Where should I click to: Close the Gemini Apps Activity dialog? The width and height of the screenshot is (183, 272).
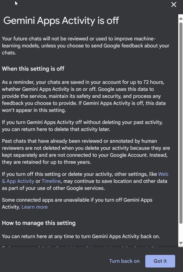pyautogui.click(x=174, y=5)
